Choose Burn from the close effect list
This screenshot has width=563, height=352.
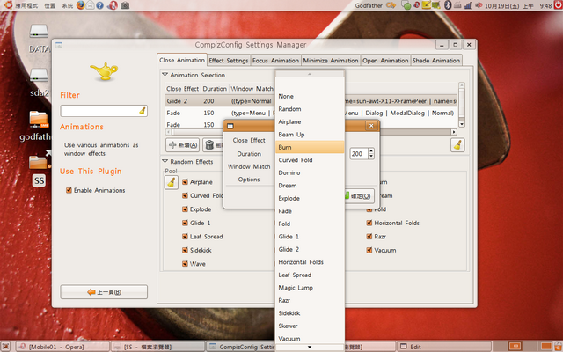[310, 147]
